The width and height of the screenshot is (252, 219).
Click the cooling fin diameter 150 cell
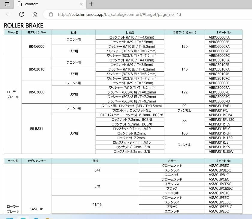184,46
